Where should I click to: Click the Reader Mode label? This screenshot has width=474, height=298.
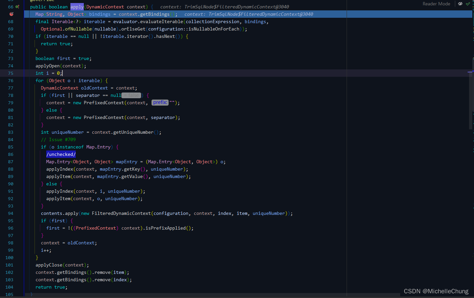436,4
